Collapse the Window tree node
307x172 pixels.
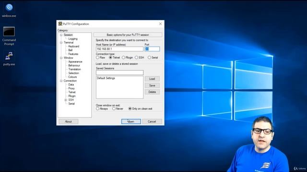61,58
